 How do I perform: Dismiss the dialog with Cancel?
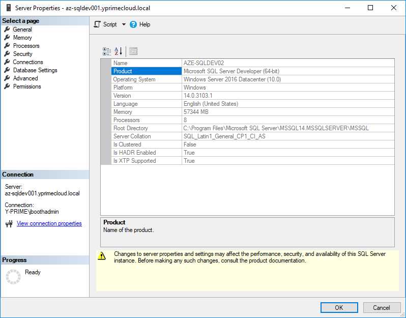click(382, 308)
